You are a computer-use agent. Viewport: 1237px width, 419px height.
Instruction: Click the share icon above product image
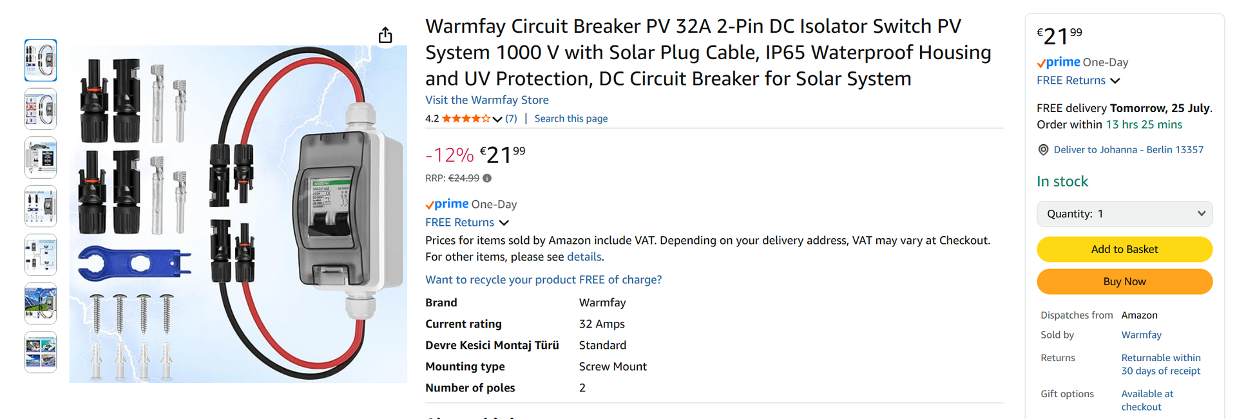click(x=385, y=35)
